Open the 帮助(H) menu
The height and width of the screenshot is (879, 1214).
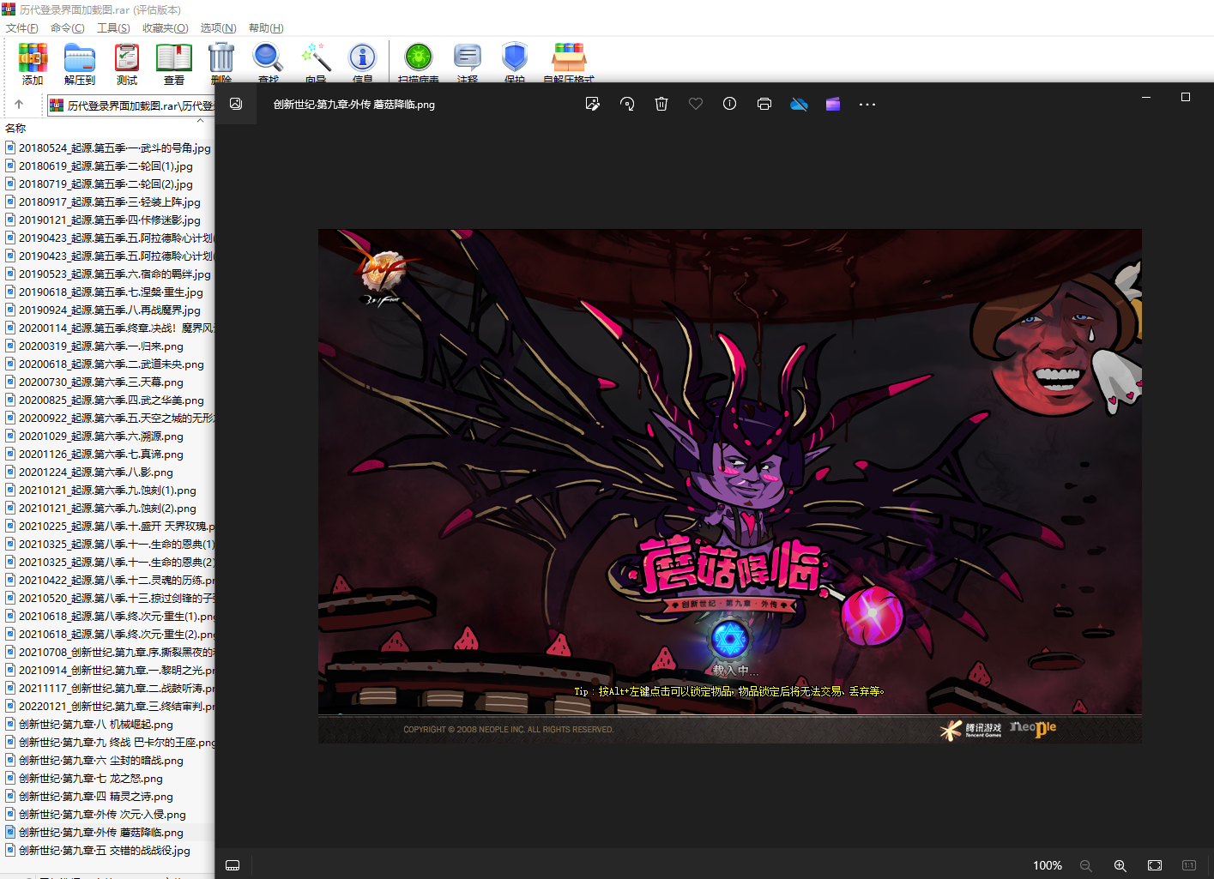(266, 28)
